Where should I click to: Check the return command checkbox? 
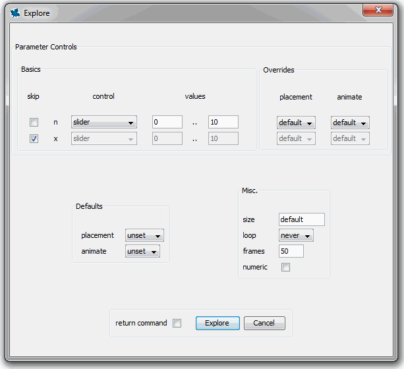[x=177, y=323]
